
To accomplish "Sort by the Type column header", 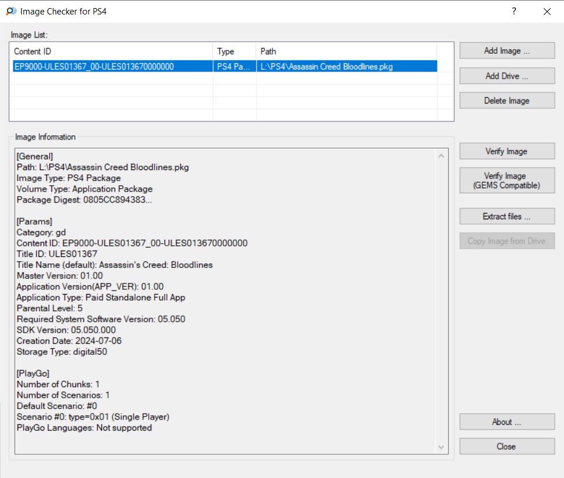I will (234, 52).
